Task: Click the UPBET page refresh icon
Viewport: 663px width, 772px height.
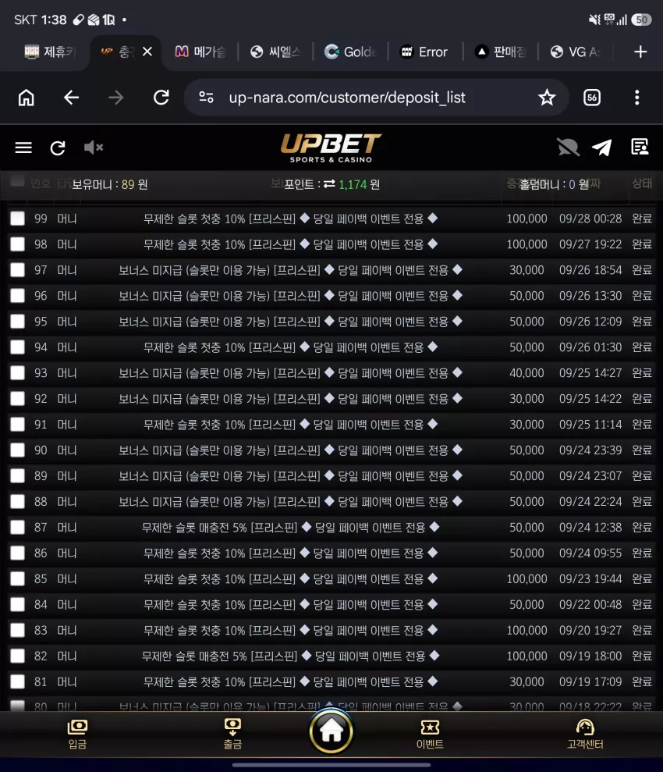Action: tap(58, 148)
